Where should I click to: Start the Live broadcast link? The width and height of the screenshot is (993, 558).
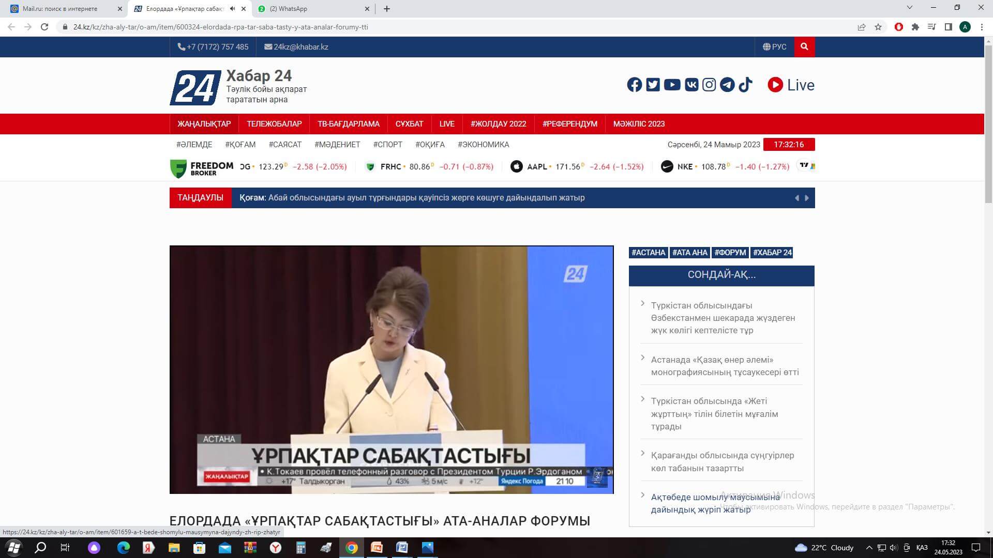(791, 85)
